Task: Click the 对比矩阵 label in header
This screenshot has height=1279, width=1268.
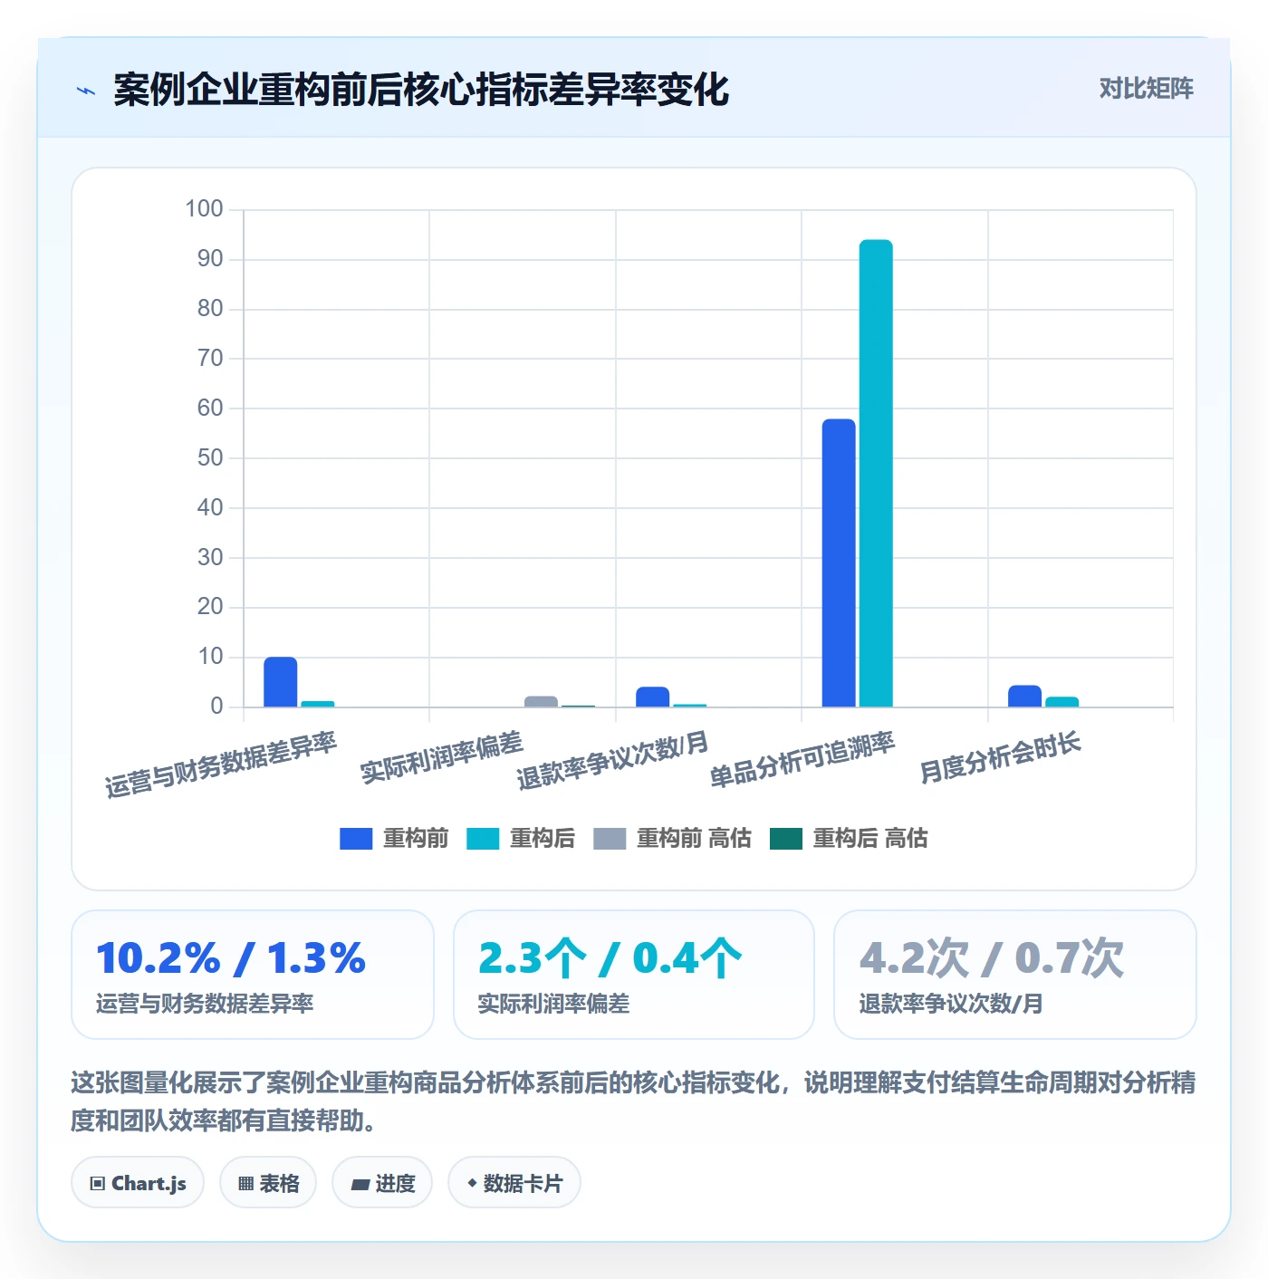Action: [x=1146, y=89]
